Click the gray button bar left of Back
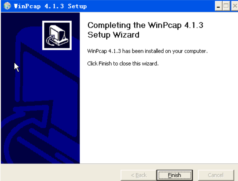Viewport: 238px width, 181px height. point(61,173)
